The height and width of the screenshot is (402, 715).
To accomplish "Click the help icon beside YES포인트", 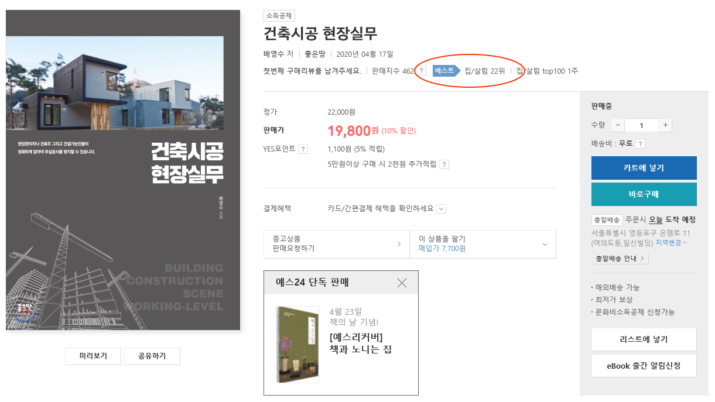I will 303,149.
